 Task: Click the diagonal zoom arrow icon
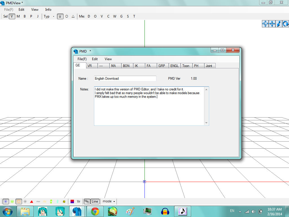(279, 24)
